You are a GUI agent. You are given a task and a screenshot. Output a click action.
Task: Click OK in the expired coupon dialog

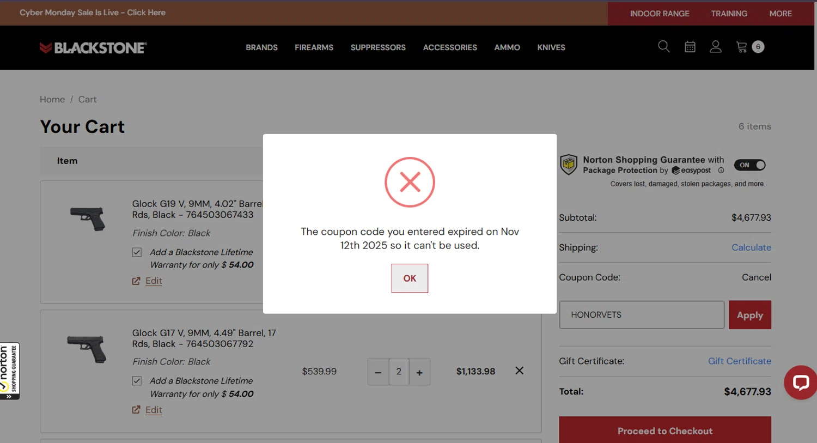410,278
